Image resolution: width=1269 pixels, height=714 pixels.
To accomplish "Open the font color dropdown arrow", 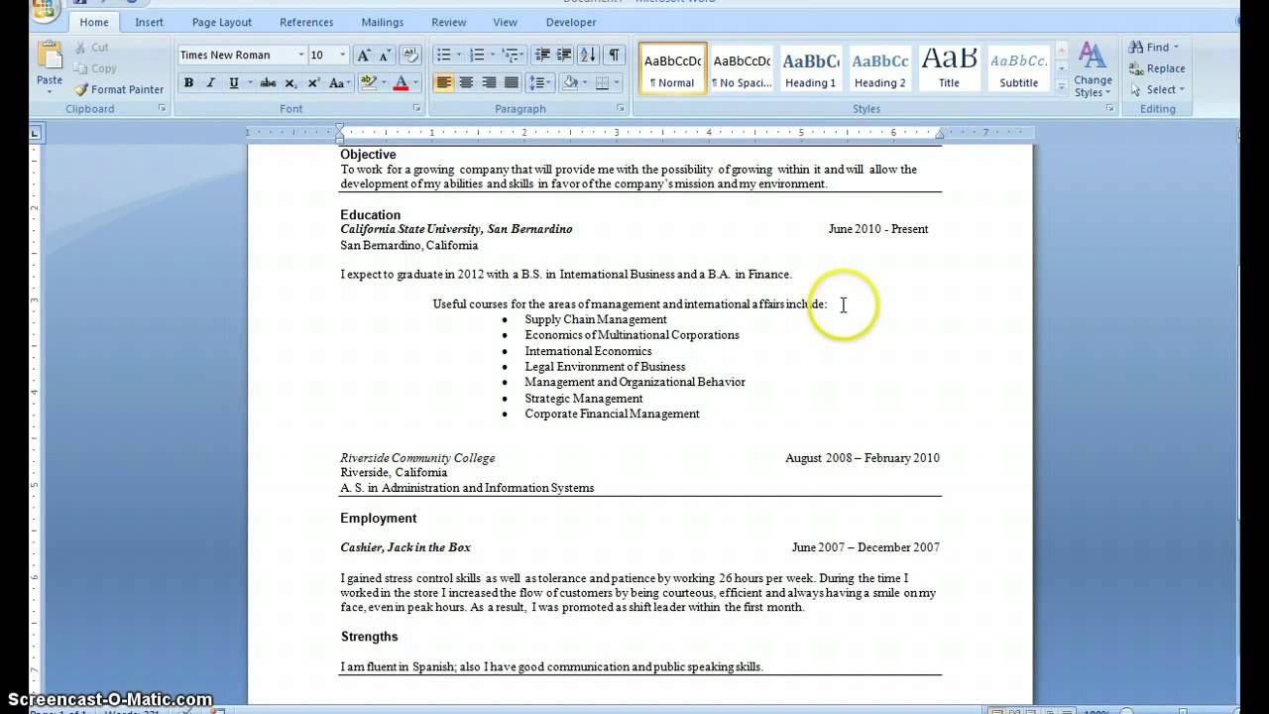I will [416, 83].
